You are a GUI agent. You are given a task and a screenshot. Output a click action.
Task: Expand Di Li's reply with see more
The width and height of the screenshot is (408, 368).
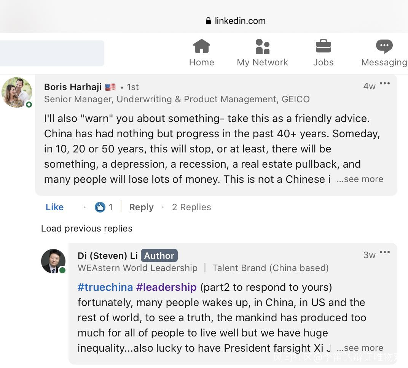(x=360, y=348)
